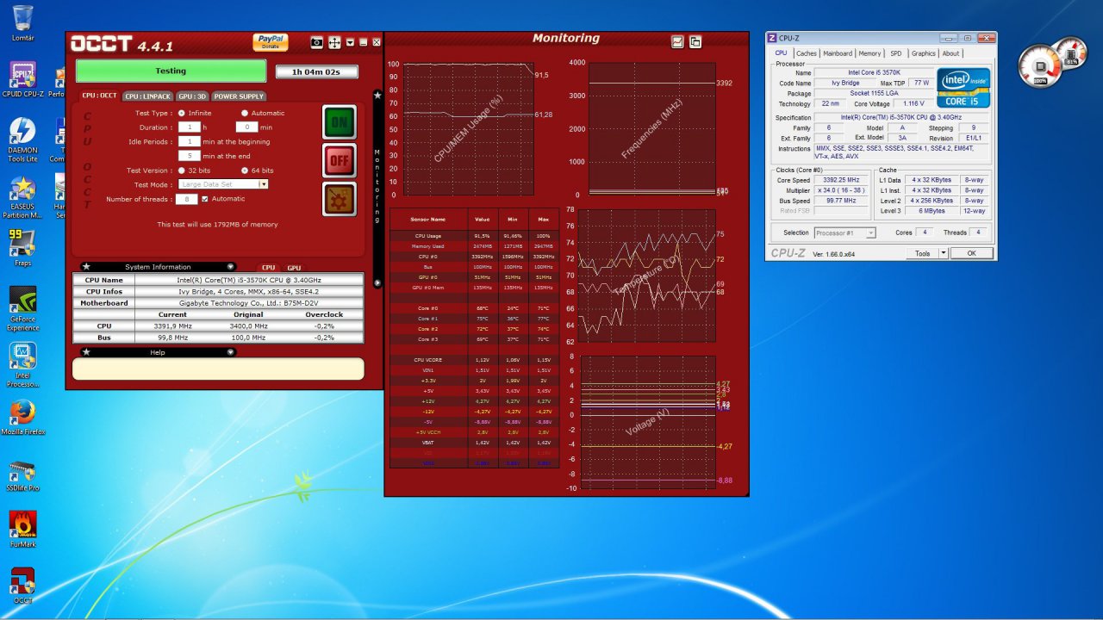Open the Mainboard tab in CPU-Z
The width and height of the screenshot is (1103, 620).
point(838,53)
